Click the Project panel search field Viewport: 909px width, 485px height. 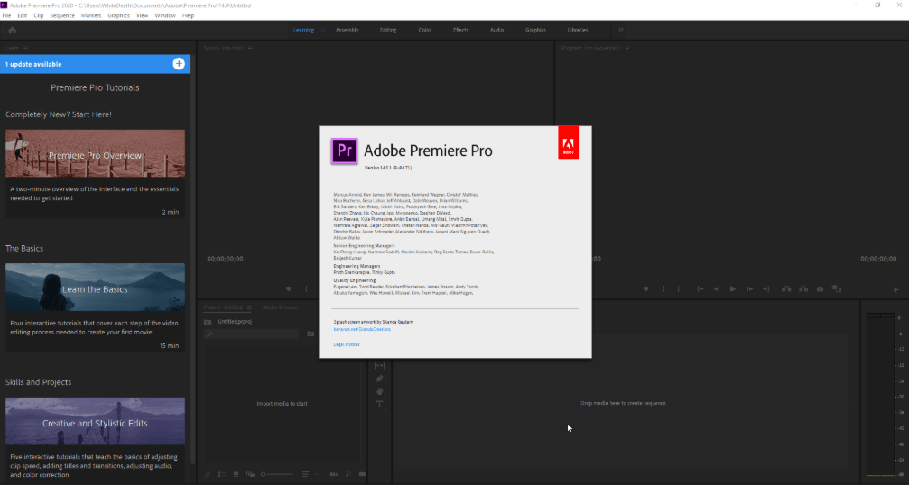[253, 334]
